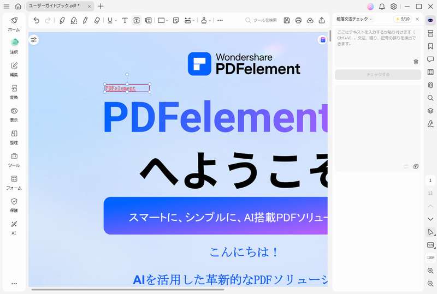Select the Measure tool

coord(187,20)
